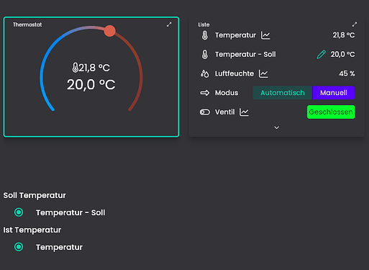
Task: Edit Temperatur - Soll with pencil icon
Action: [x=321, y=55]
